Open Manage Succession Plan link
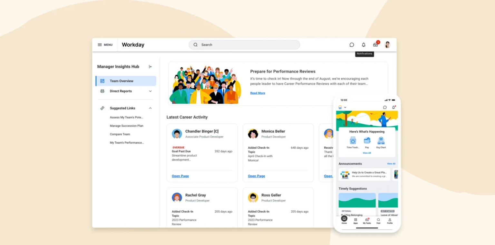Image resolution: width=495 pixels, height=245 pixels. (127, 126)
